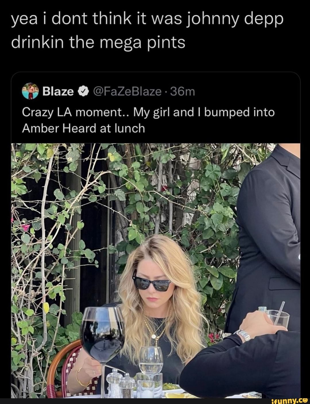Image resolution: width=310 pixels, height=404 pixels.
Task: Click the glass with a straw
Action: (x=277, y=316)
